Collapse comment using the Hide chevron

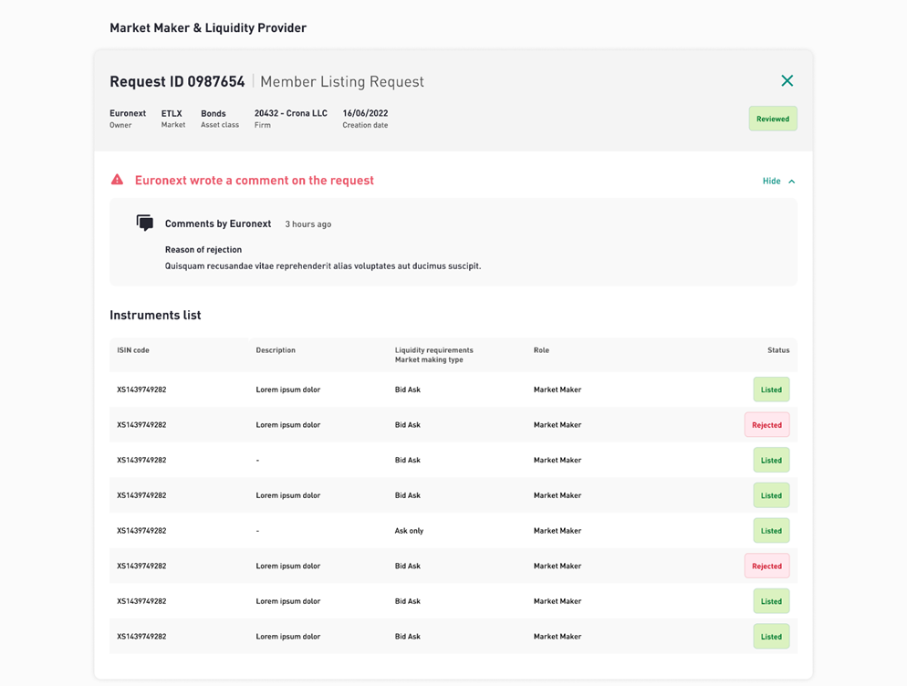[791, 182]
